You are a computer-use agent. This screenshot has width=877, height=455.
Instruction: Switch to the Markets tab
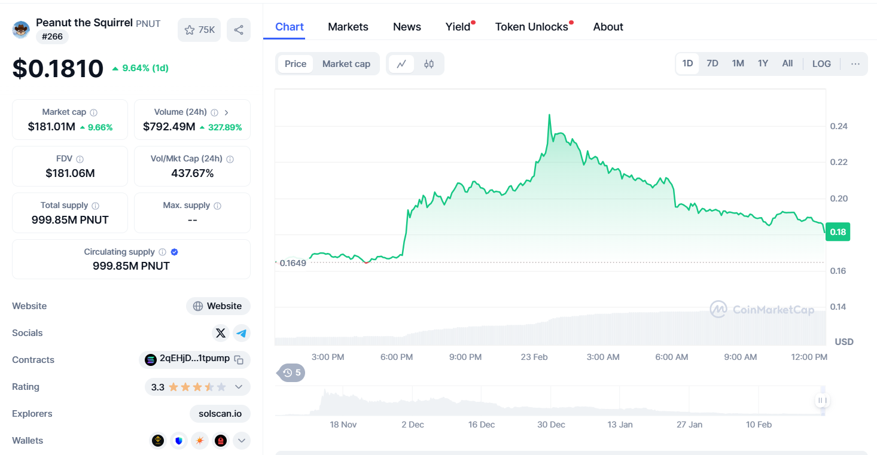(x=348, y=27)
